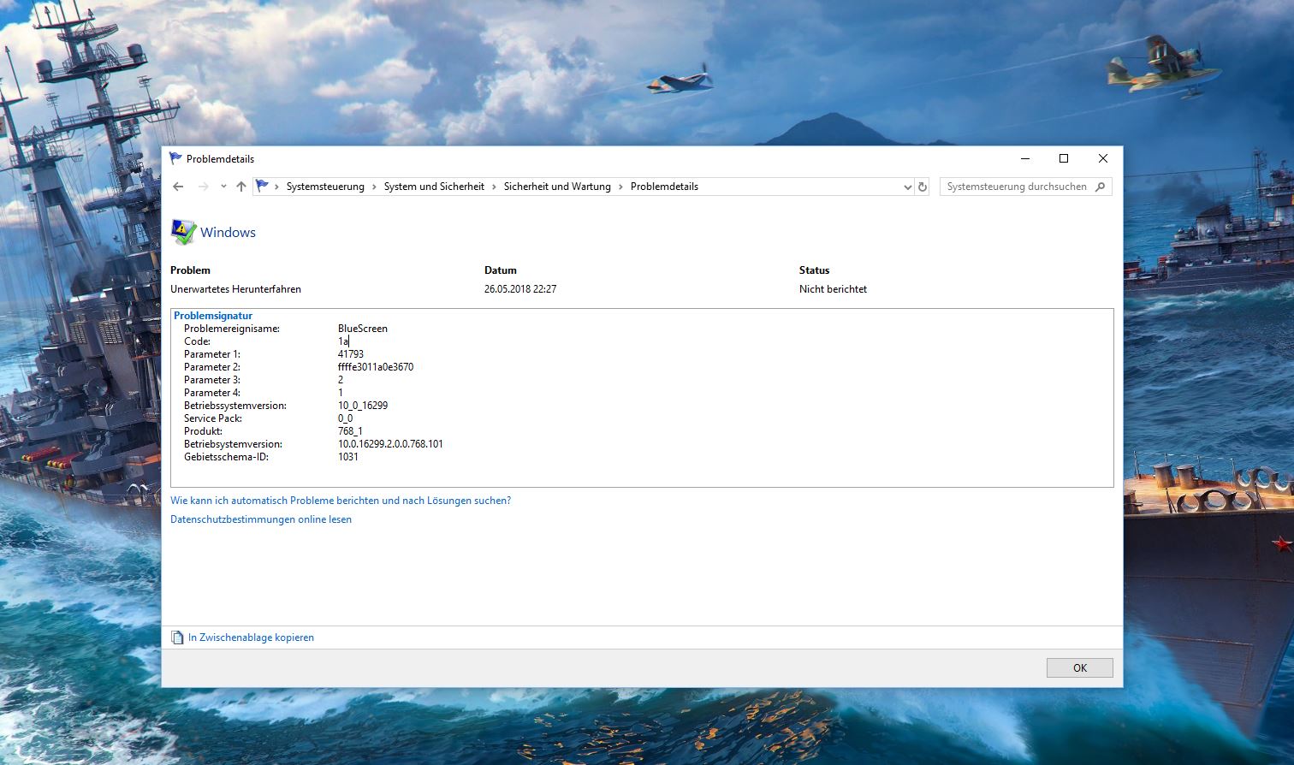The height and width of the screenshot is (765, 1294).
Task: Minimize the Problemdetails window
Action: pyautogui.click(x=1025, y=158)
